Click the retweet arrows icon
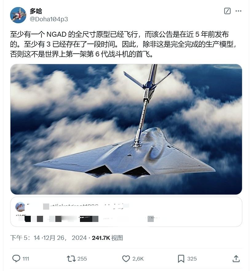 click(x=71, y=259)
